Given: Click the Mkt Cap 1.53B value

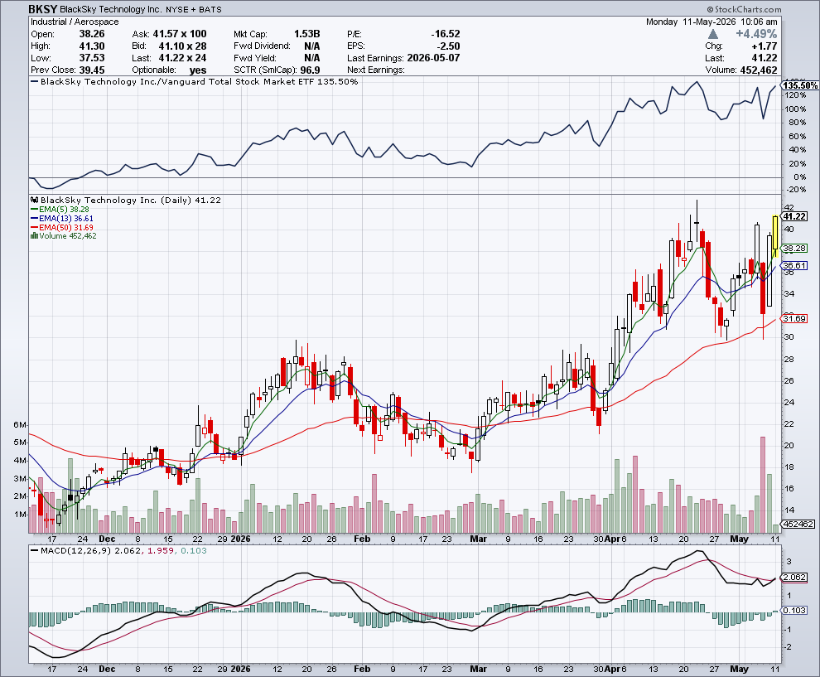Looking at the screenshot, I should pos(307,34).
